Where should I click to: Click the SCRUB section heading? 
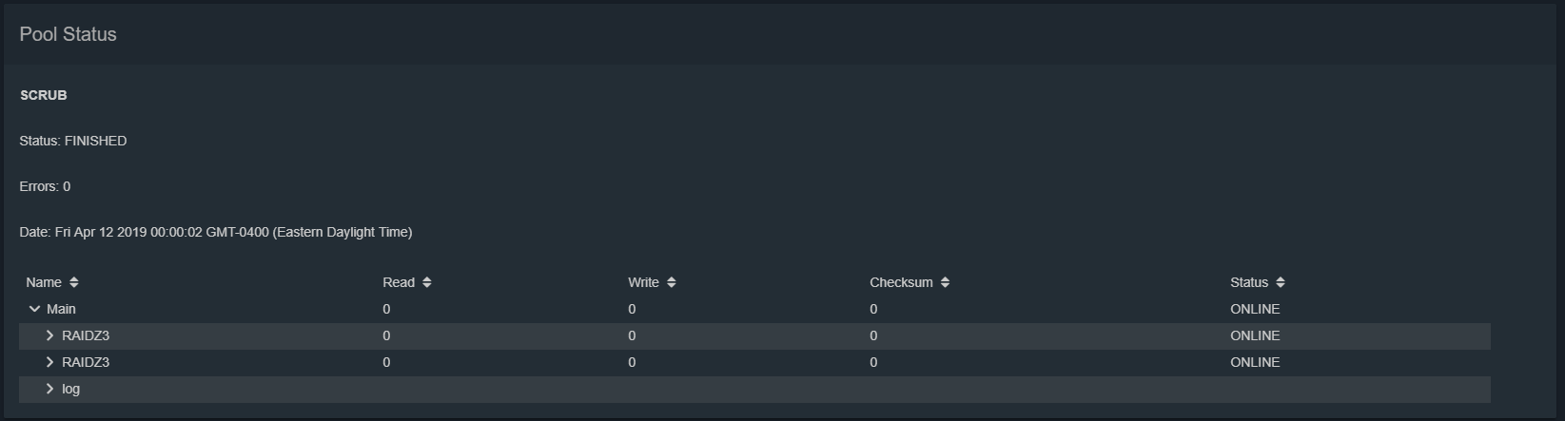pos(44,95)
